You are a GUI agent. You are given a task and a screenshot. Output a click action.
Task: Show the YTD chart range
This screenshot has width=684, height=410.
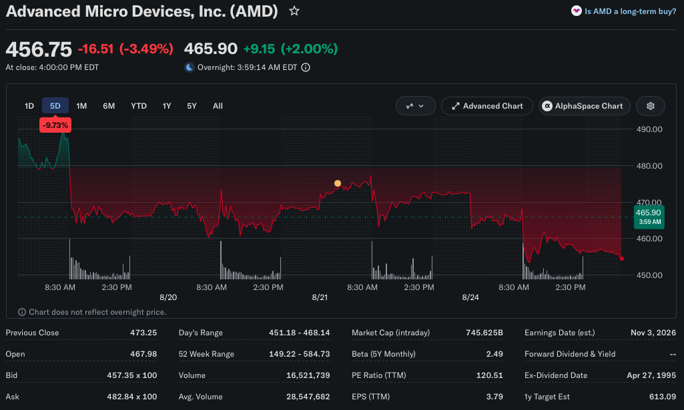tap(139, 106)
